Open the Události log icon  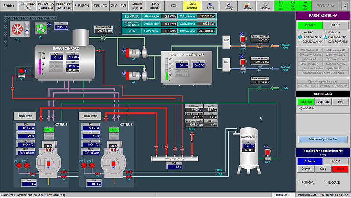265,6
